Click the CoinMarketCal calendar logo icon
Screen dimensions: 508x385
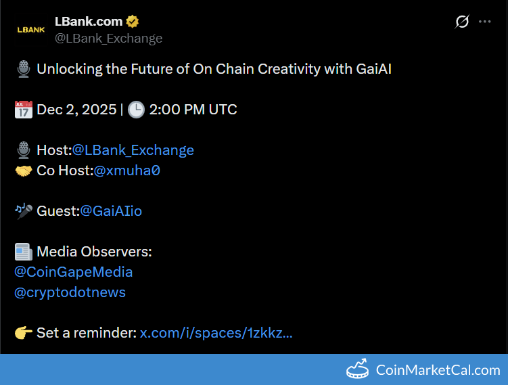point(359,369)
